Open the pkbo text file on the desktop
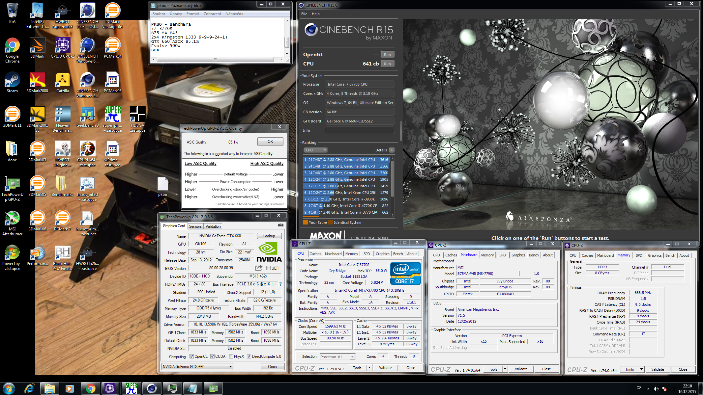Viewport: 703px width, 395px height. click(162, 186)
